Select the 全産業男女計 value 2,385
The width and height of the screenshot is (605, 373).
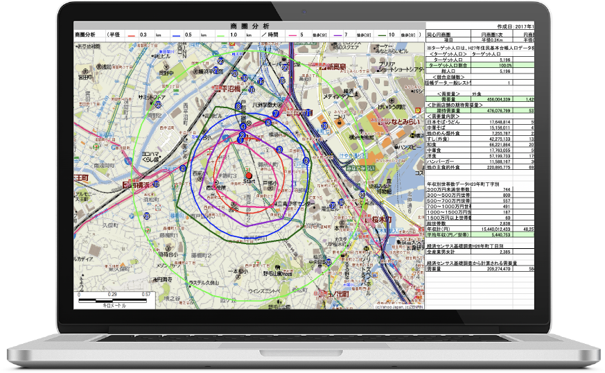click(x=492, y=252)
